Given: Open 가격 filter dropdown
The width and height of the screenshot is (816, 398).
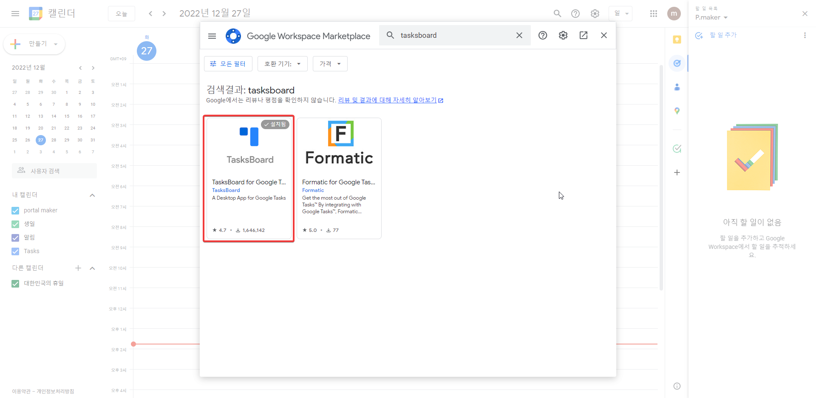Looking at the screenshot, I should click(330, 64).
